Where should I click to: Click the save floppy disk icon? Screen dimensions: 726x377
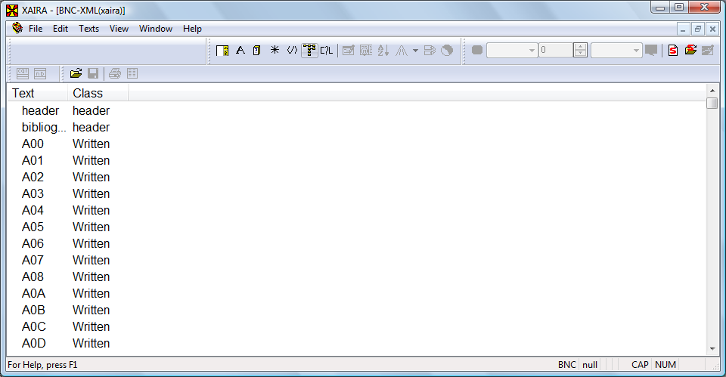pos(93,73)
